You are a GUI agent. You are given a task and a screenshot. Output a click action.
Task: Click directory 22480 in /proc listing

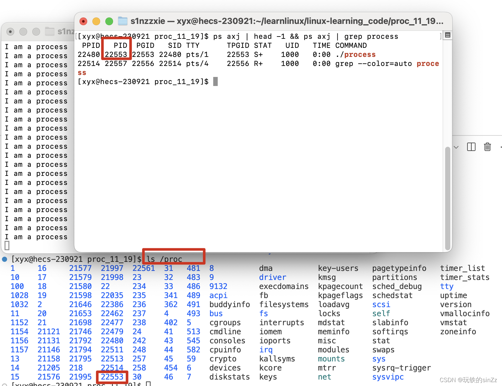point(112,341)
